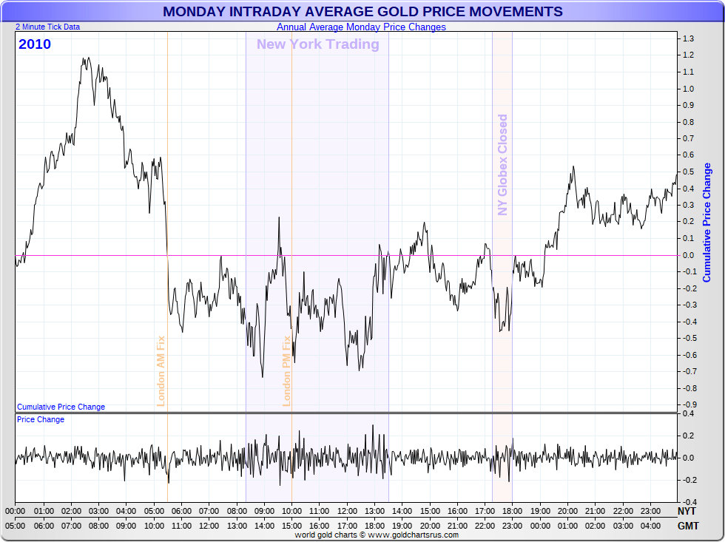Click the blue 'Cumulative Price Change' label inside the upper panel
This screenshot has height=542, width=725.
tap(61, 407)
